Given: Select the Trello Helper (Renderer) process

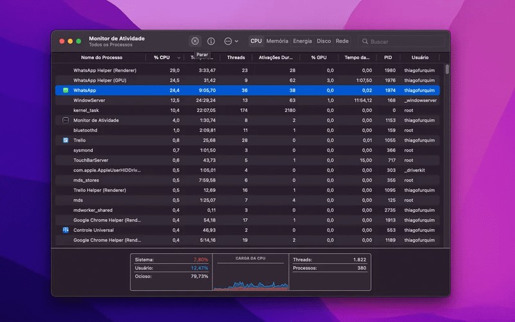Looking at the screenshot, I should [100, 190].
